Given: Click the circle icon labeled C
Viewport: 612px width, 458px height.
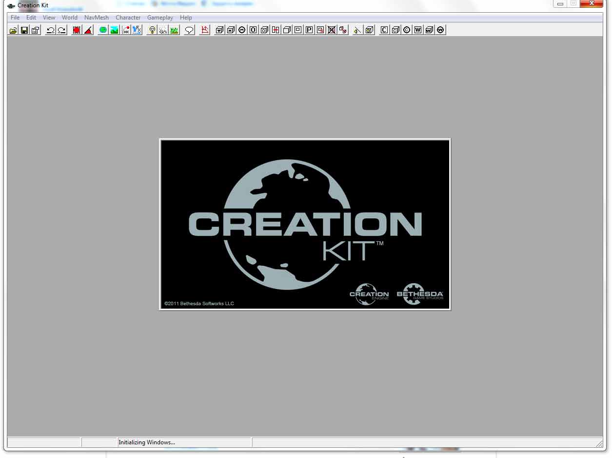Looking at the screenshot, I should point(407,30).
